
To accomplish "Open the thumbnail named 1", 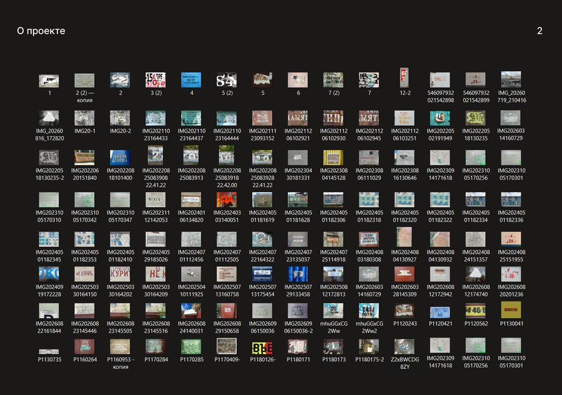I will tap(49, 80).
